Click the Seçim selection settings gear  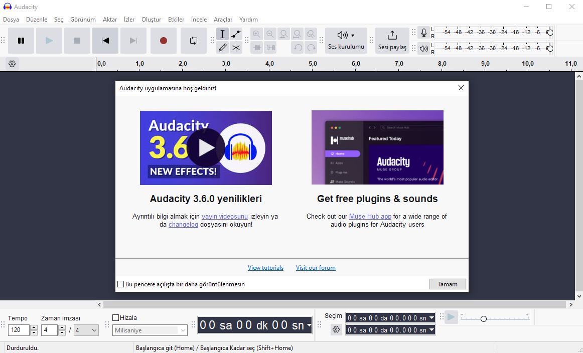(336, 329)
